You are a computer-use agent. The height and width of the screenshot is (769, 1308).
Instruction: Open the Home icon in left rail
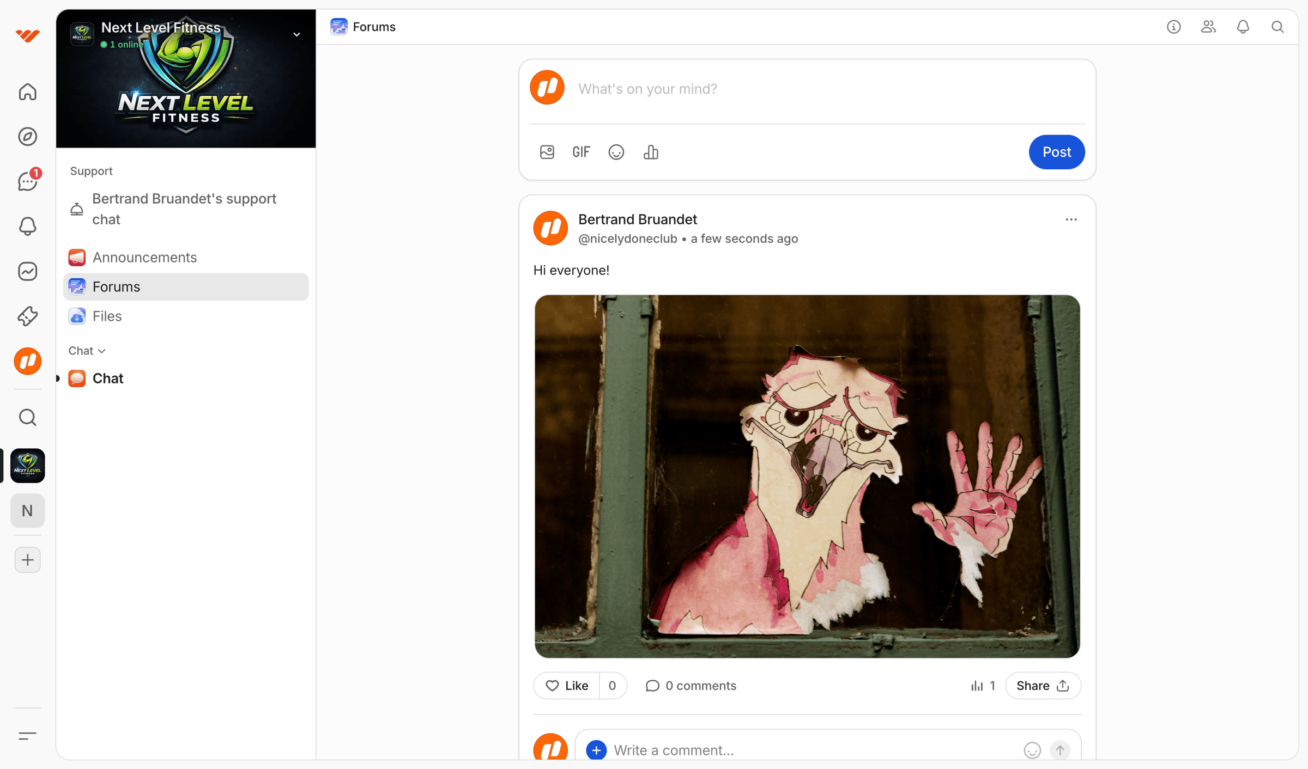(27, 92)
